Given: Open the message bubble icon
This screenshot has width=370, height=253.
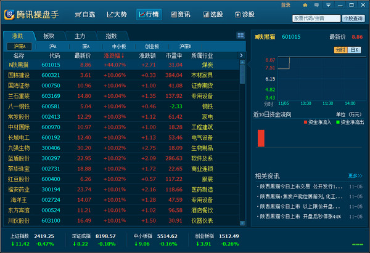Looking at the screenshot, I should click(x=316, y=5).
